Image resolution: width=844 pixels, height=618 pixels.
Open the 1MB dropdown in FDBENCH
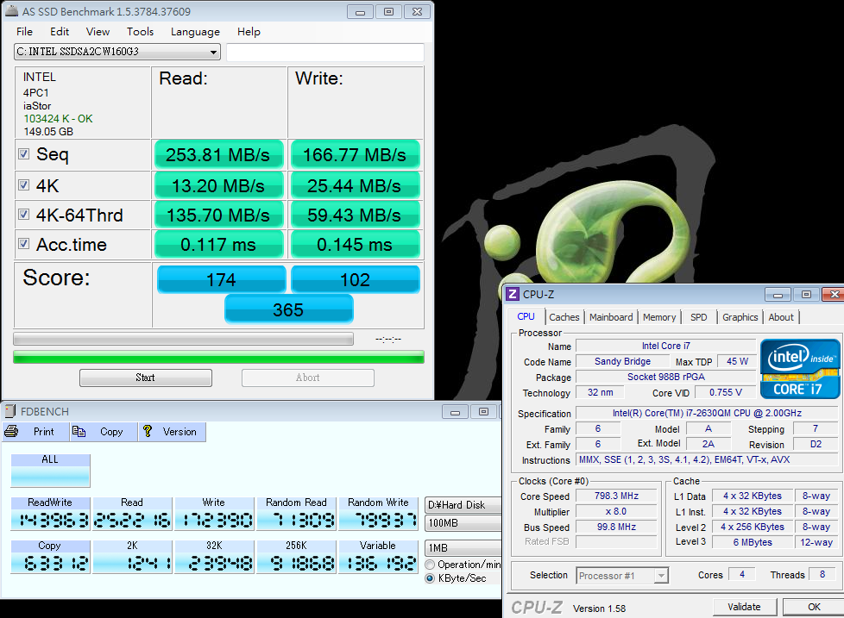click(463, 547)
